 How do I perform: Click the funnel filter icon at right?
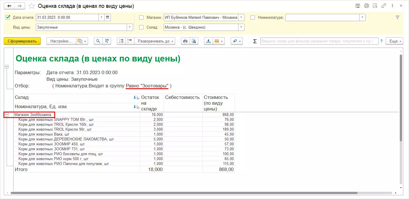click(x=397, y=17)
